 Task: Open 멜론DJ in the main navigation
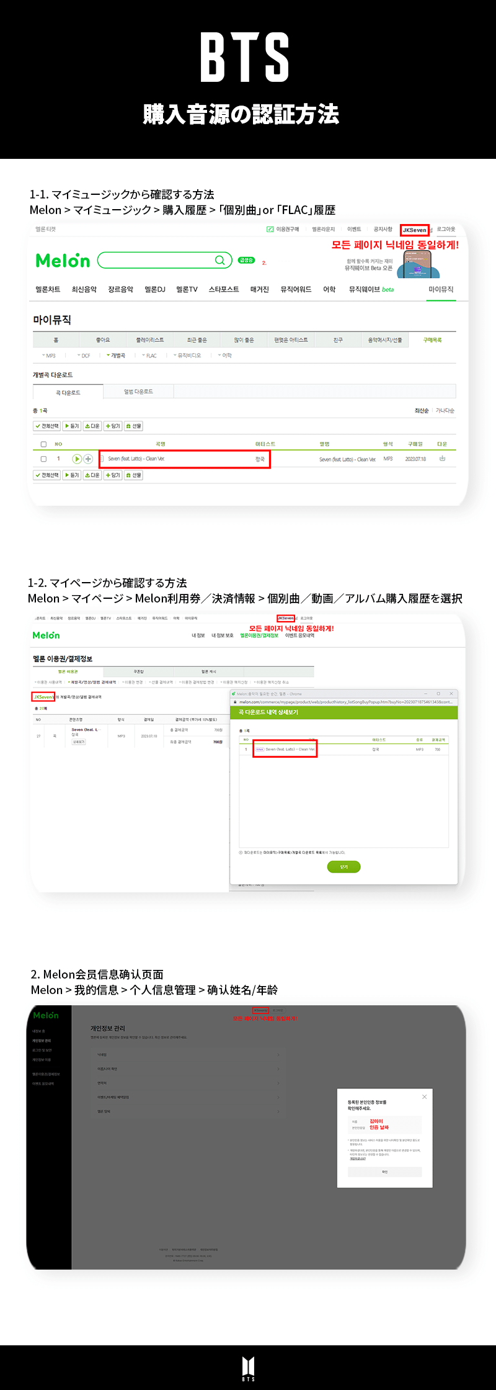[x=155, y=289]
